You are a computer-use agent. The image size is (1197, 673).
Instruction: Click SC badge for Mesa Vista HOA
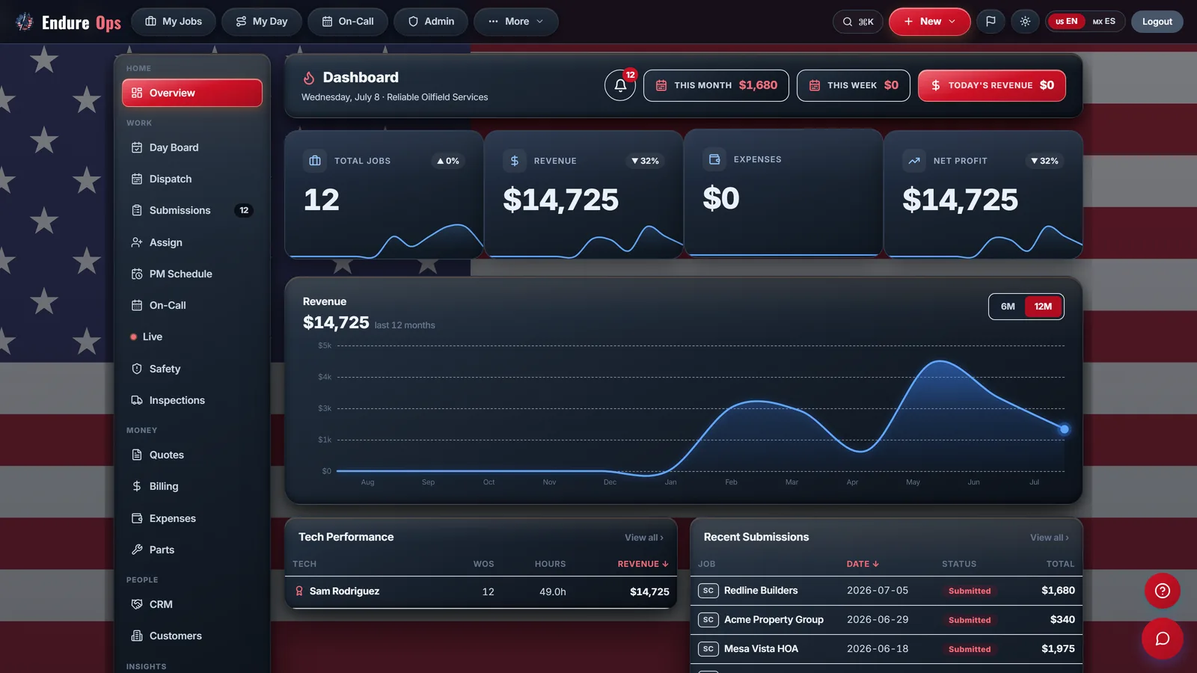[708, 649]
